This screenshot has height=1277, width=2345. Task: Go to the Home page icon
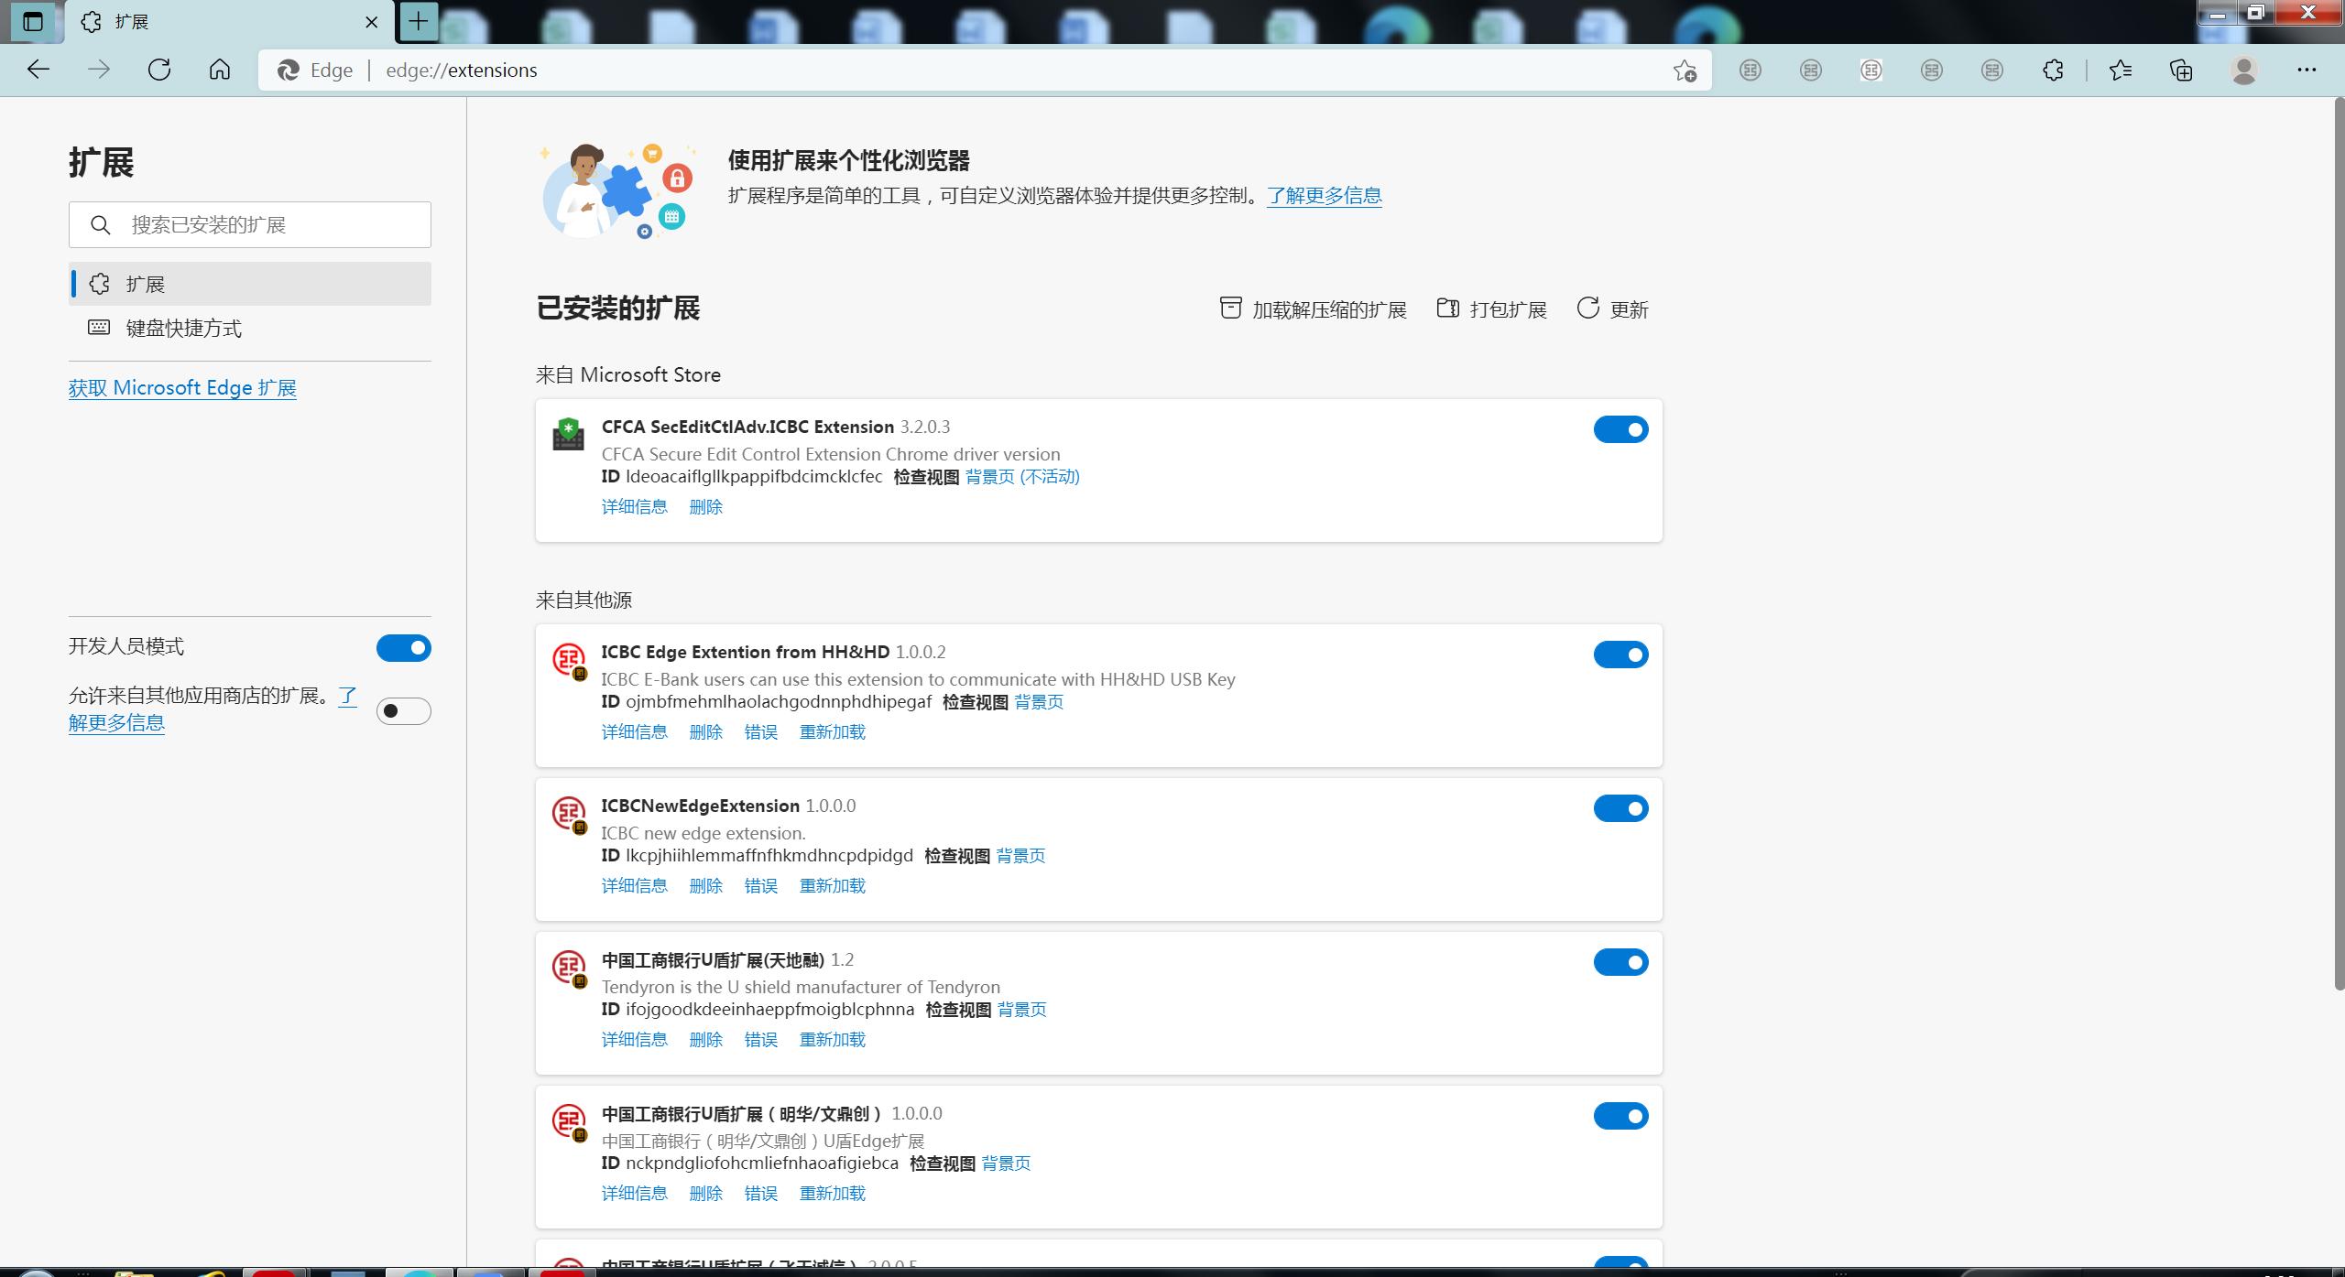[x=220, y=70]
